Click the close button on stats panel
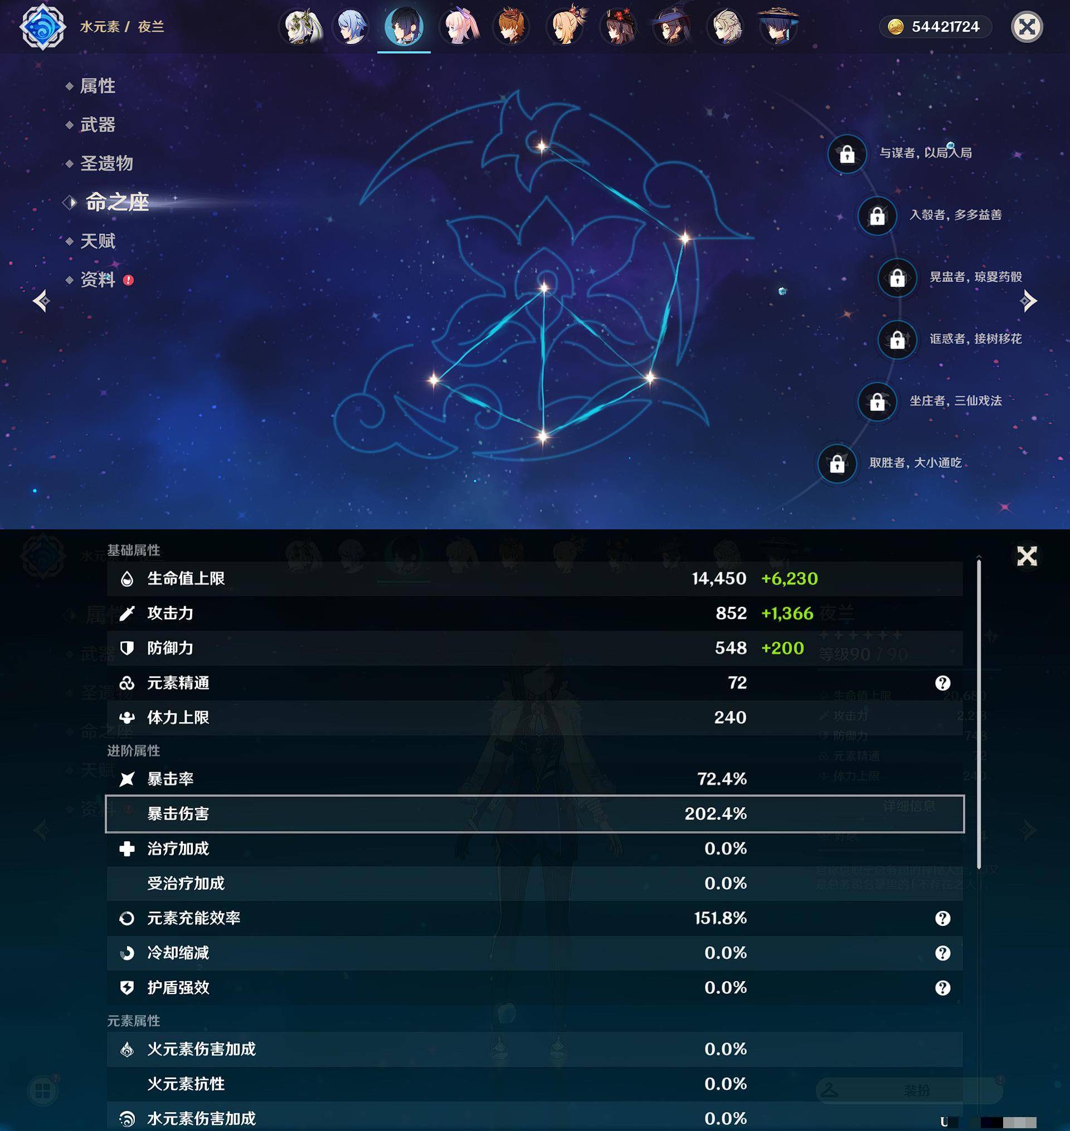The width and height of the screenshot is (1070, 1131). (x=1028, y=555)
